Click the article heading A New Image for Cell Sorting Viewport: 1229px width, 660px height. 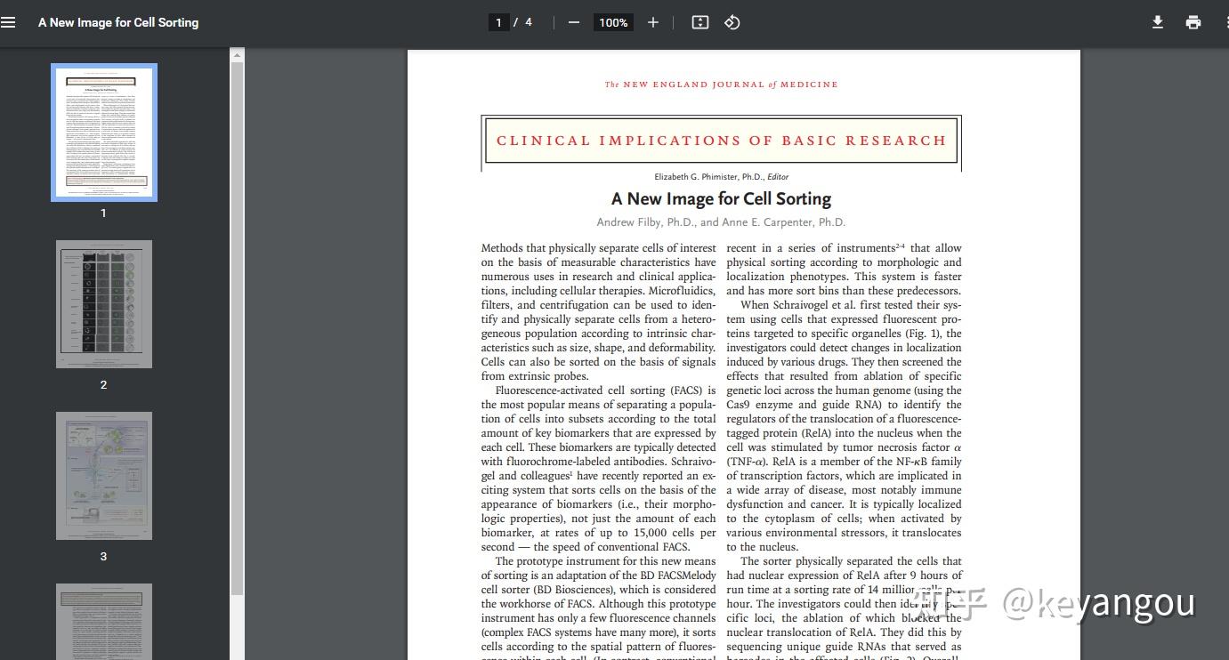(x=721, y=198)
